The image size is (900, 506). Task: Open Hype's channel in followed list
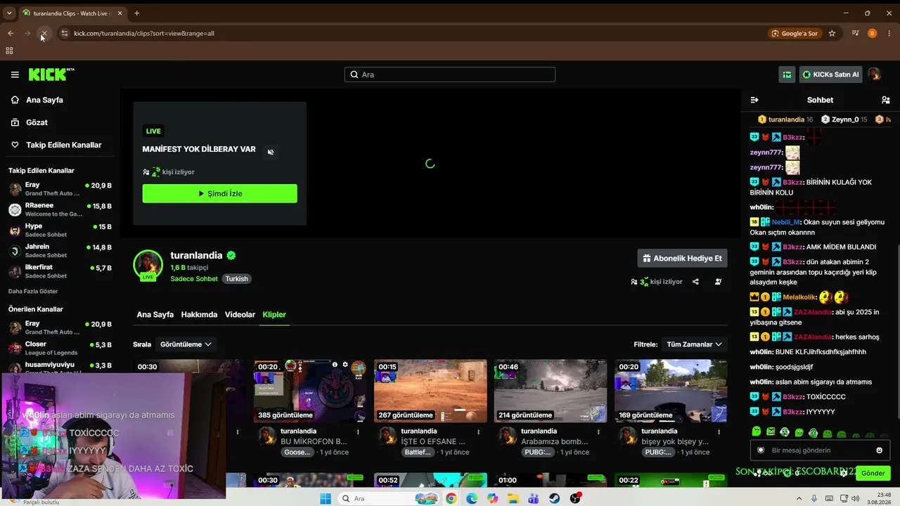[x=60, y=231]
